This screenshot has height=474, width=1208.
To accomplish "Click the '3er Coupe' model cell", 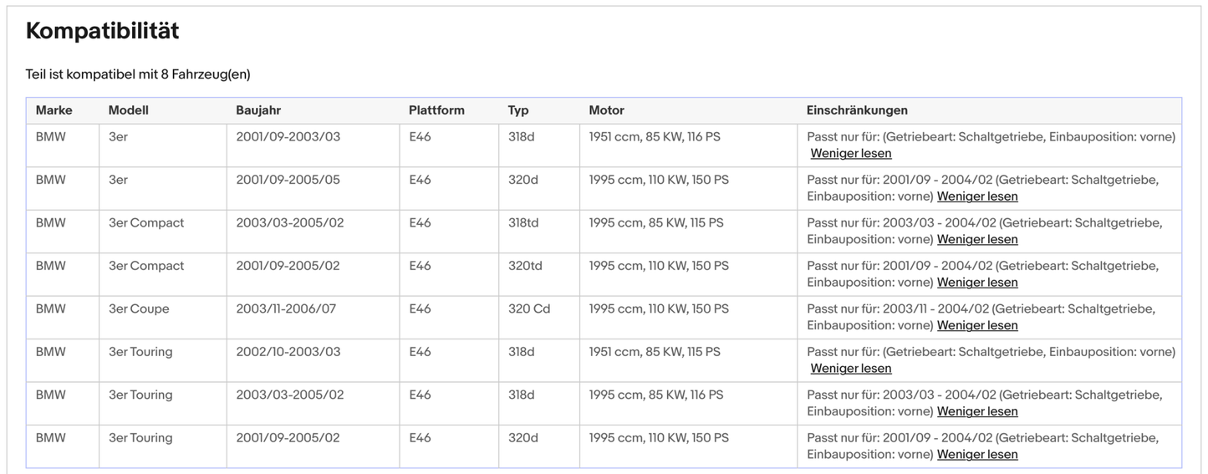I will pyautogui.click(x=139, y=309).
